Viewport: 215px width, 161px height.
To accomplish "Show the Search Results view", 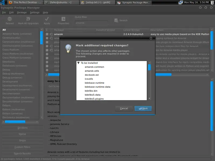I will [23, 153].
